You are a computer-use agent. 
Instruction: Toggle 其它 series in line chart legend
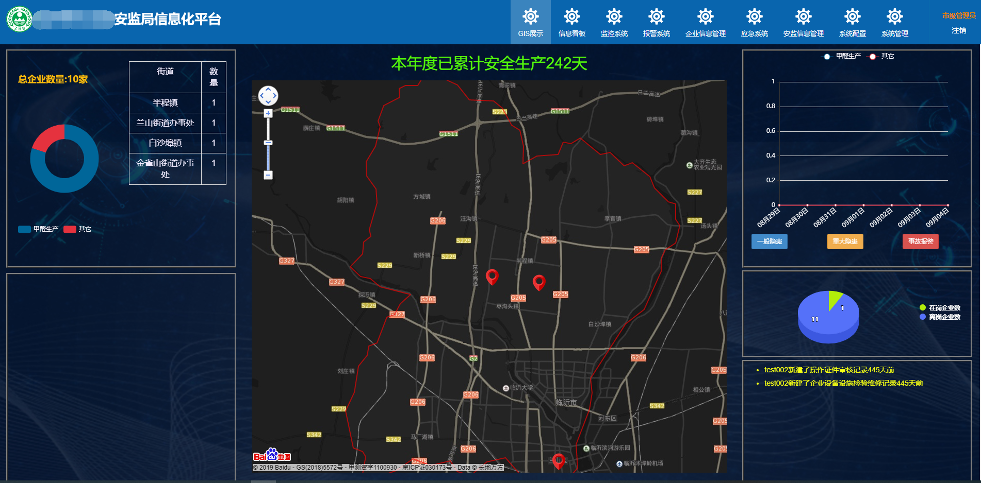pyautogui.click(x=882, y=56)
